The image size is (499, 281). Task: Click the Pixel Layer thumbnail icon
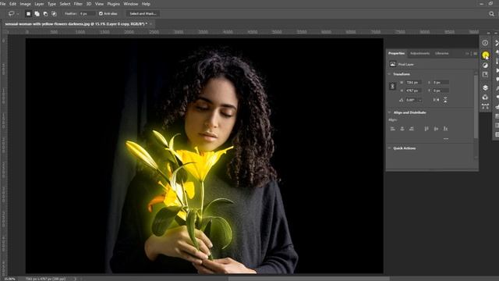point(393,64)
